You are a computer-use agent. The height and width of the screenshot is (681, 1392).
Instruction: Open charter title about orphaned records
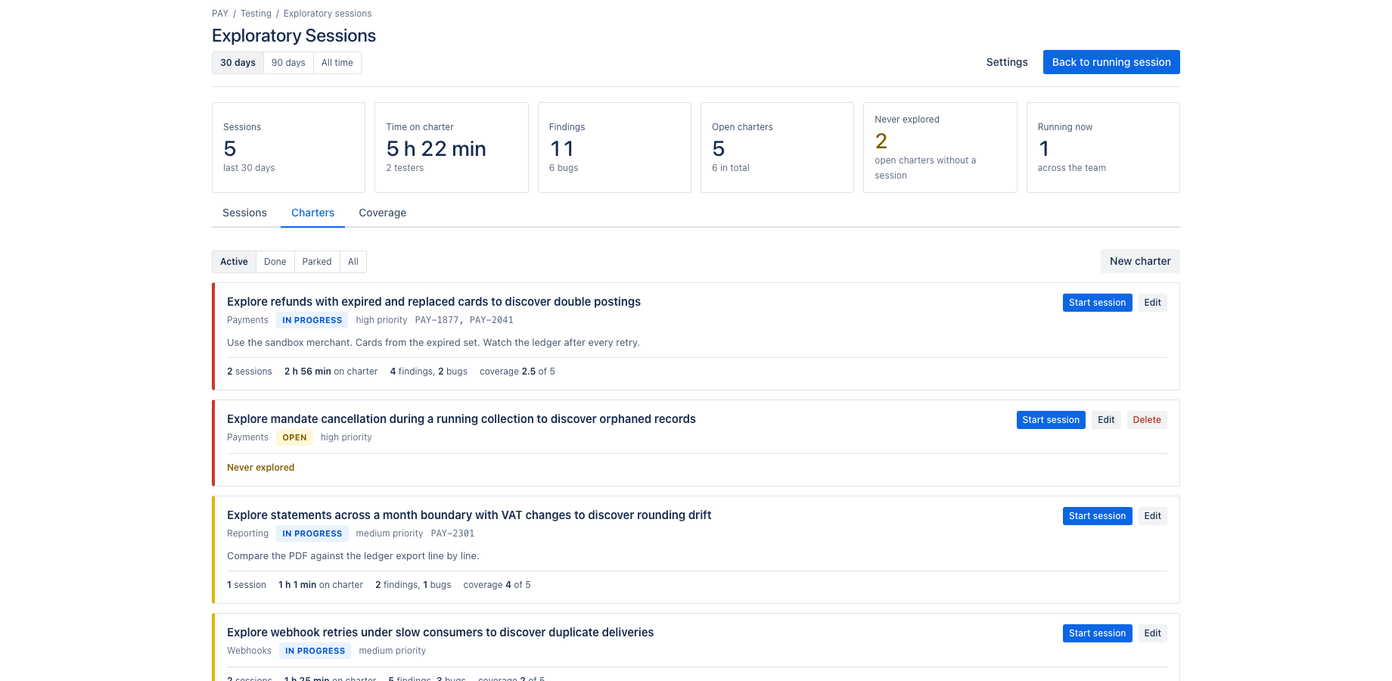point(461,419)
